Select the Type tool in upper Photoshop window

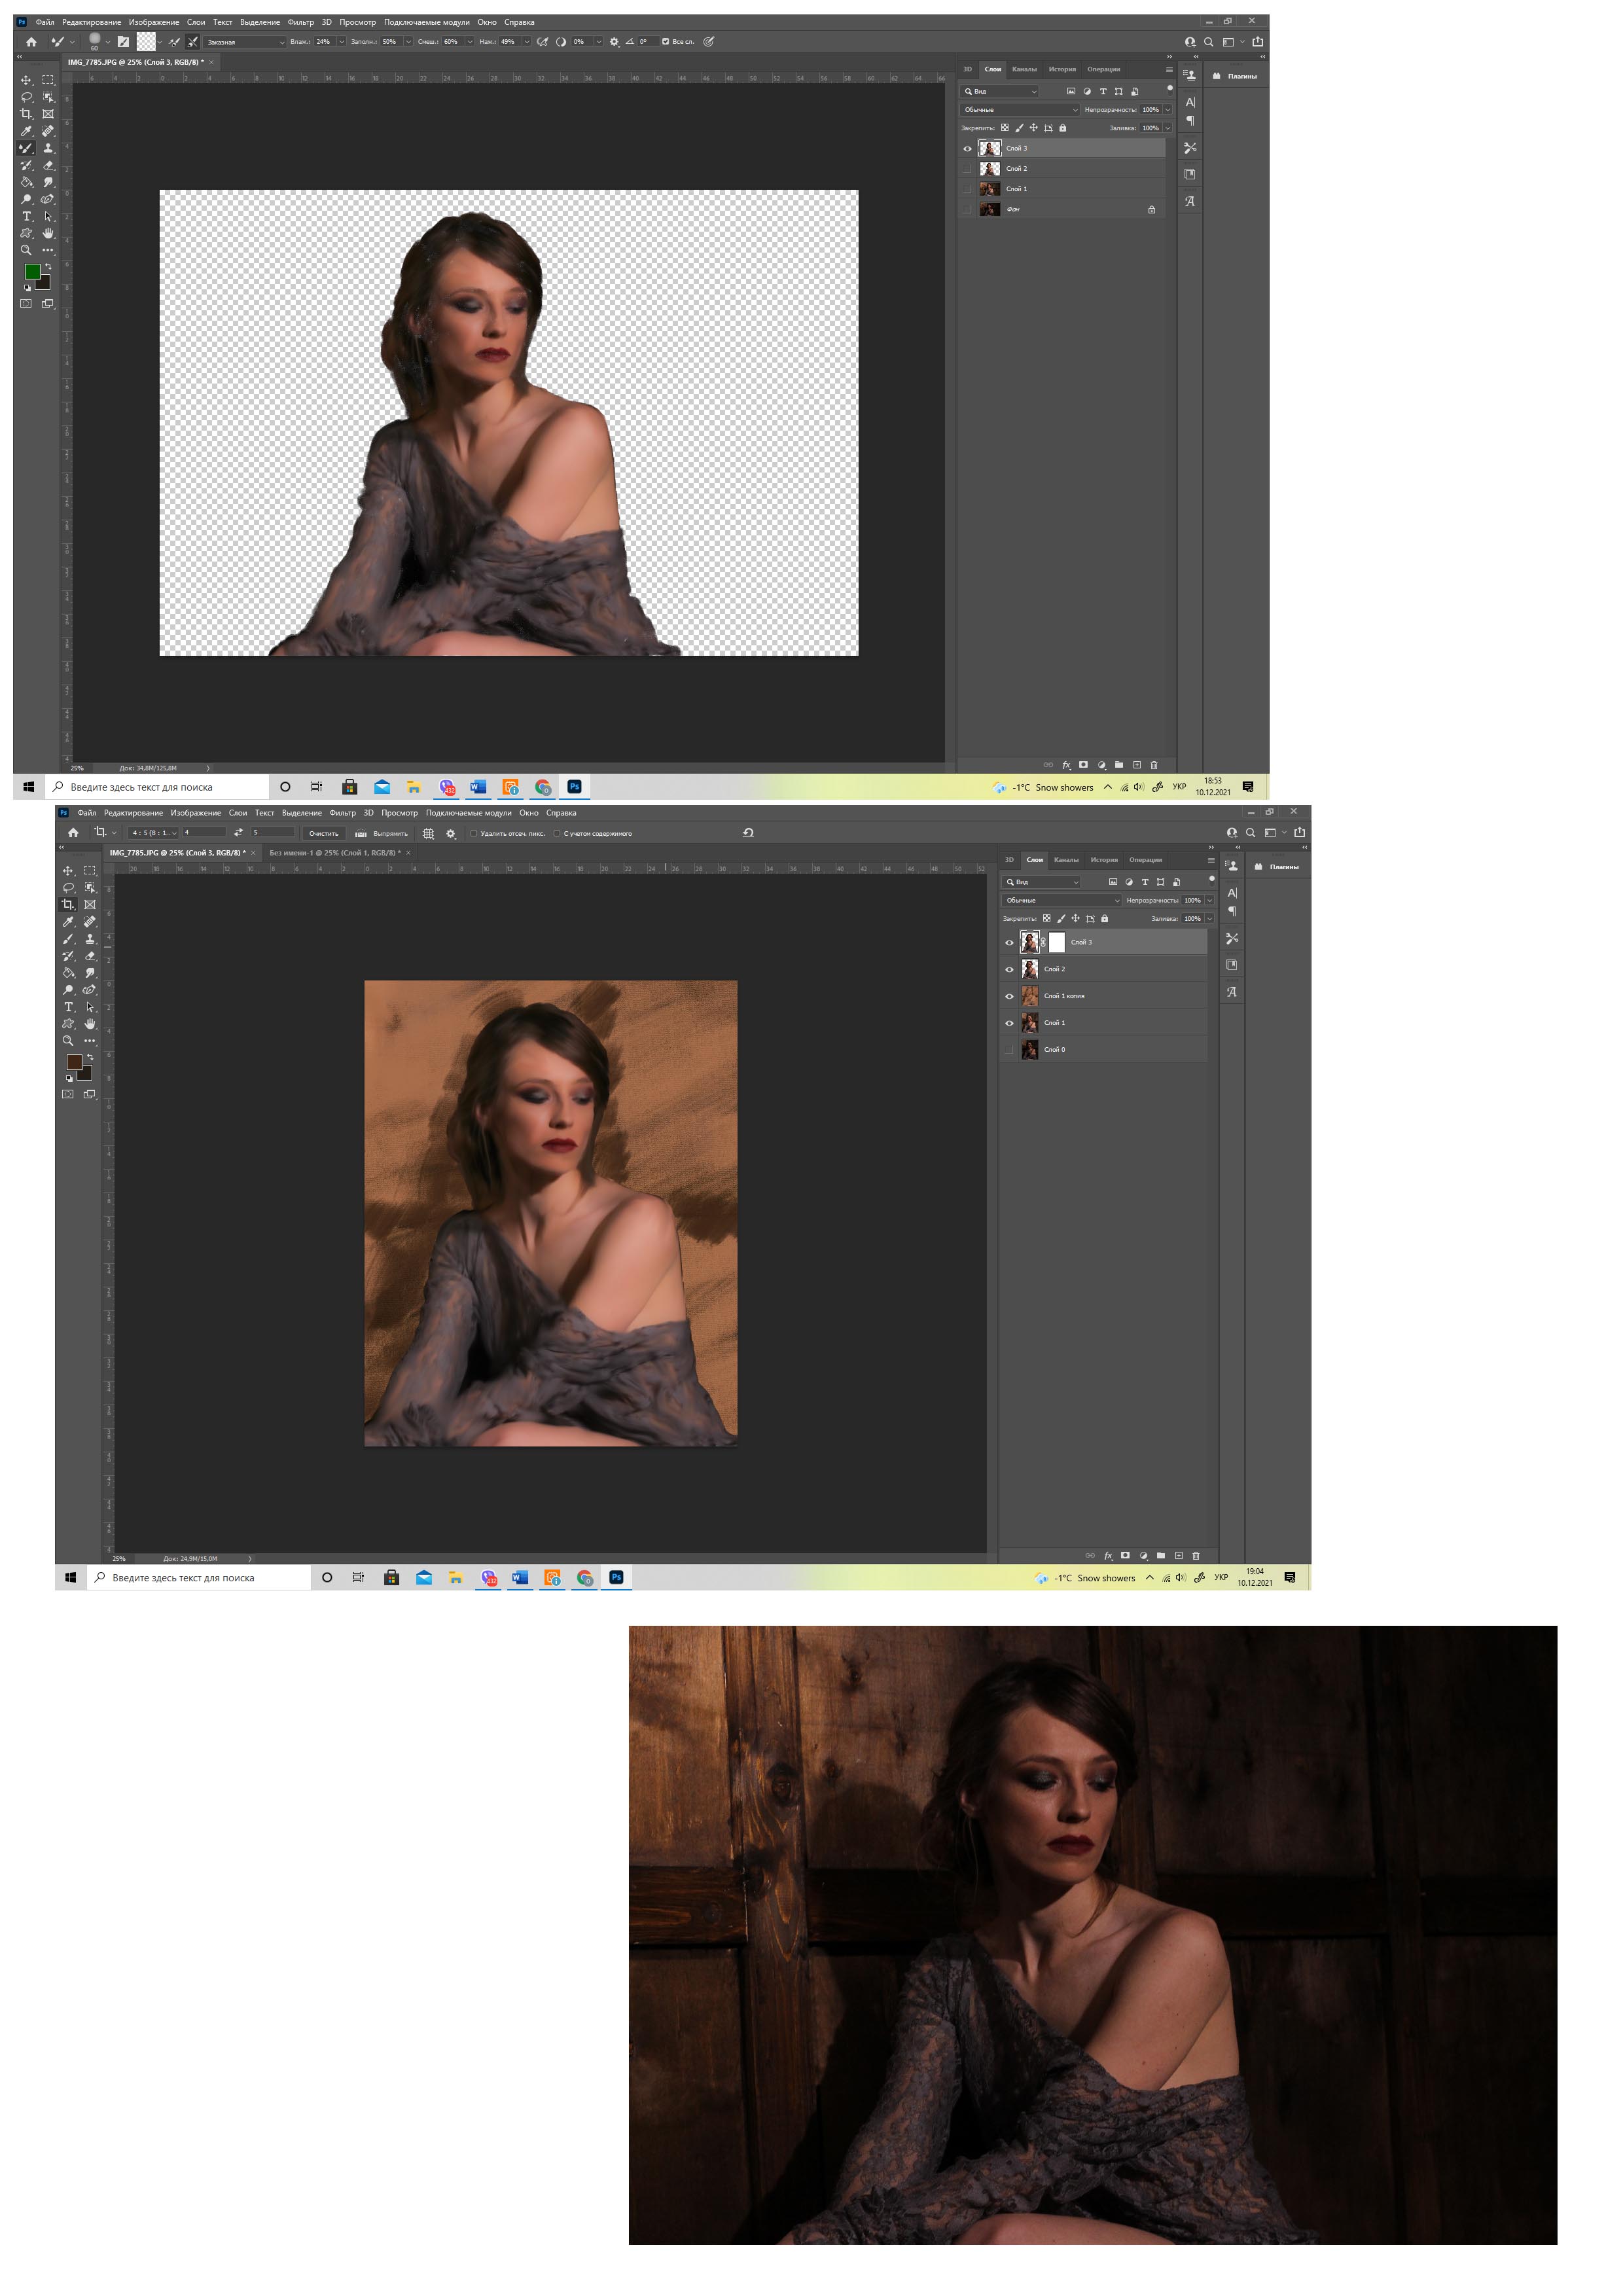(x=26, y=216)
